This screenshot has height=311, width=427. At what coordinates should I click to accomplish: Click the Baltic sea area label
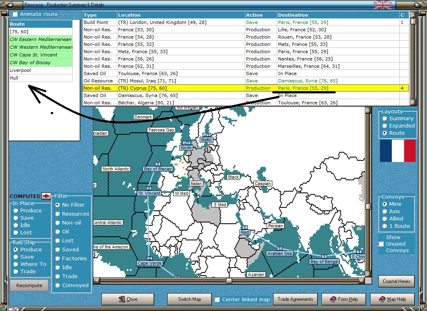[207, 139]
